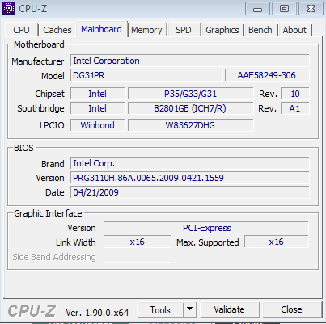Click the Southbridge label
Image resolution: width=326 pixels, height=324 pixels.
(x=40, y=108)
